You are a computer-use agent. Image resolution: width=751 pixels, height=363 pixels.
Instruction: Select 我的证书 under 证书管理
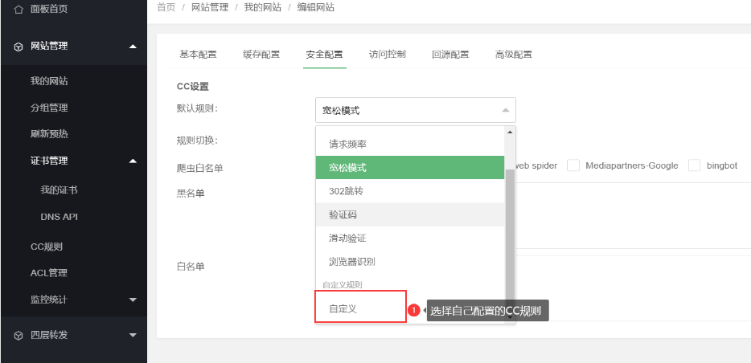(x=59, y=190)
